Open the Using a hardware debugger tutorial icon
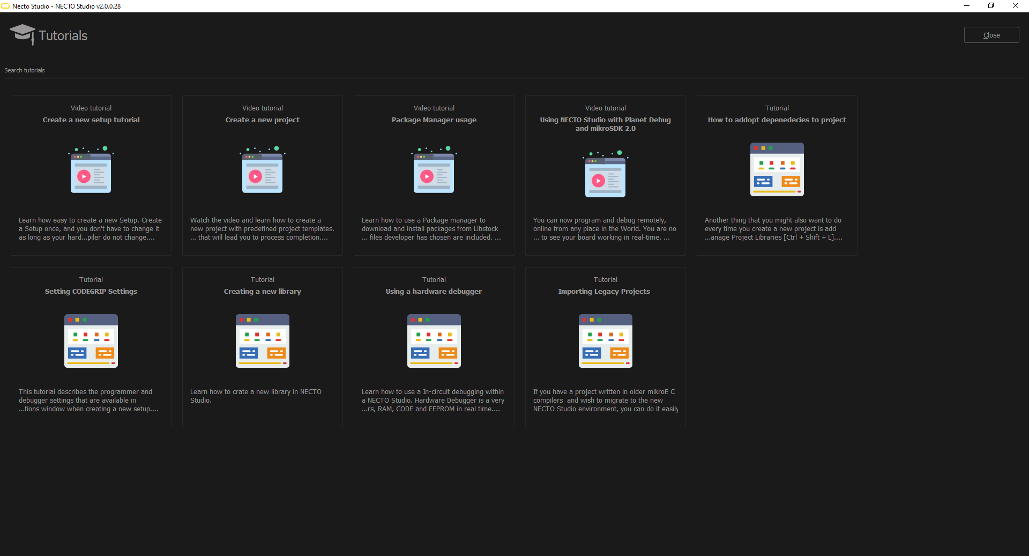Screen dimensions: 1029x556 click(434, 341)
